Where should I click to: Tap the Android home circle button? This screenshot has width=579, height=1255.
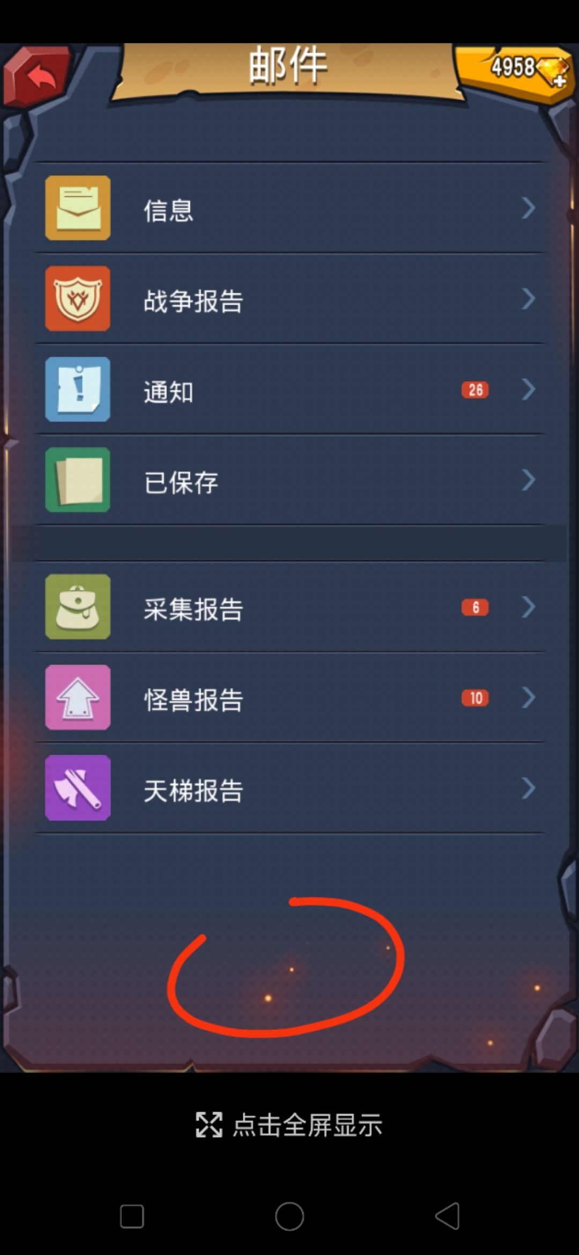(x=289, y=1216)
